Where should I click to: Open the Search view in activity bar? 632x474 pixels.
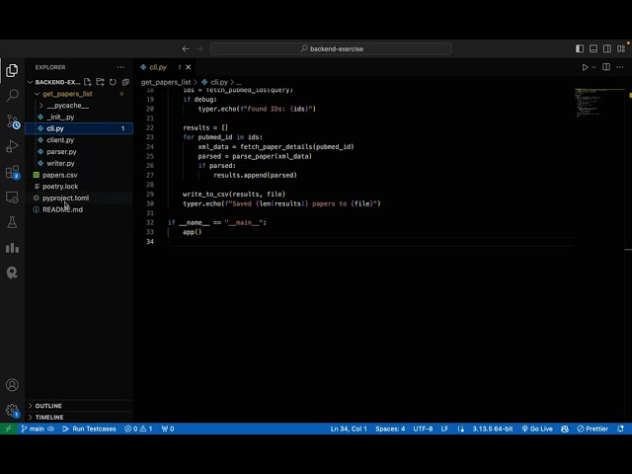pyautogui.click(x=12, y=96)
